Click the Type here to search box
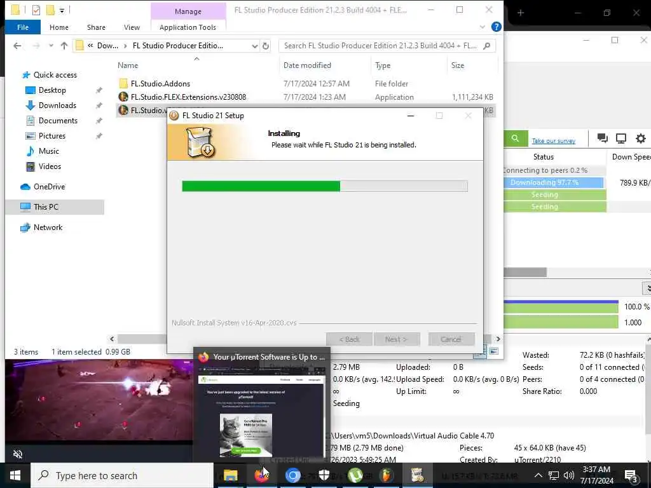Image resolution: width=651 pixels, height=488 pixels. [x=122, y=475]
